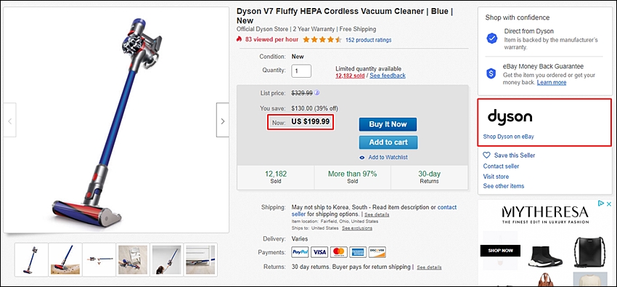Open the 152 product ratings link
Image resolution: width=617 pixels, height=287 pixels.
[x=368, y=40]
